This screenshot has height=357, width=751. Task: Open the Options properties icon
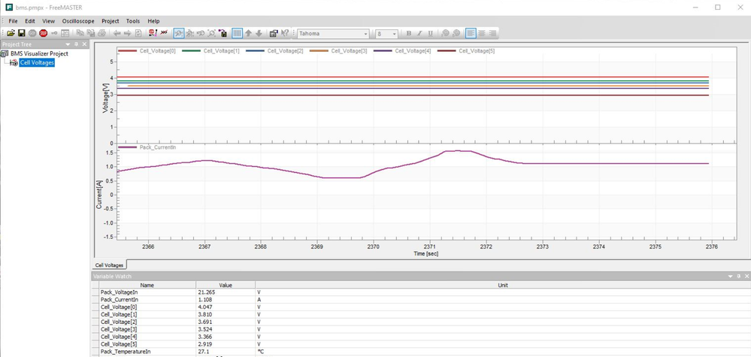tap(274, 34)
